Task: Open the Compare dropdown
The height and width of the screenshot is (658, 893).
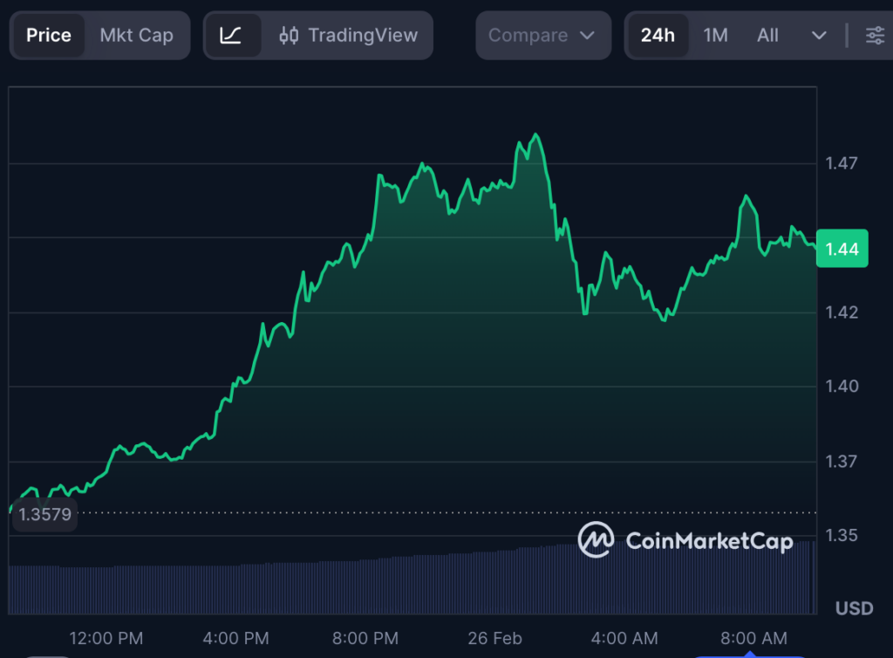Action: (541, 36)
